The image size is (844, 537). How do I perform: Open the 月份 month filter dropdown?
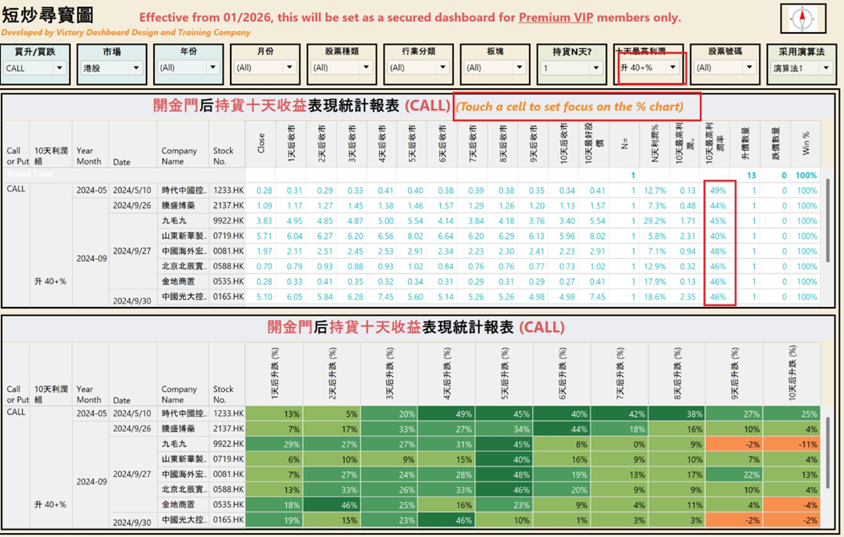pyautogui.click(x=289, y=68)
